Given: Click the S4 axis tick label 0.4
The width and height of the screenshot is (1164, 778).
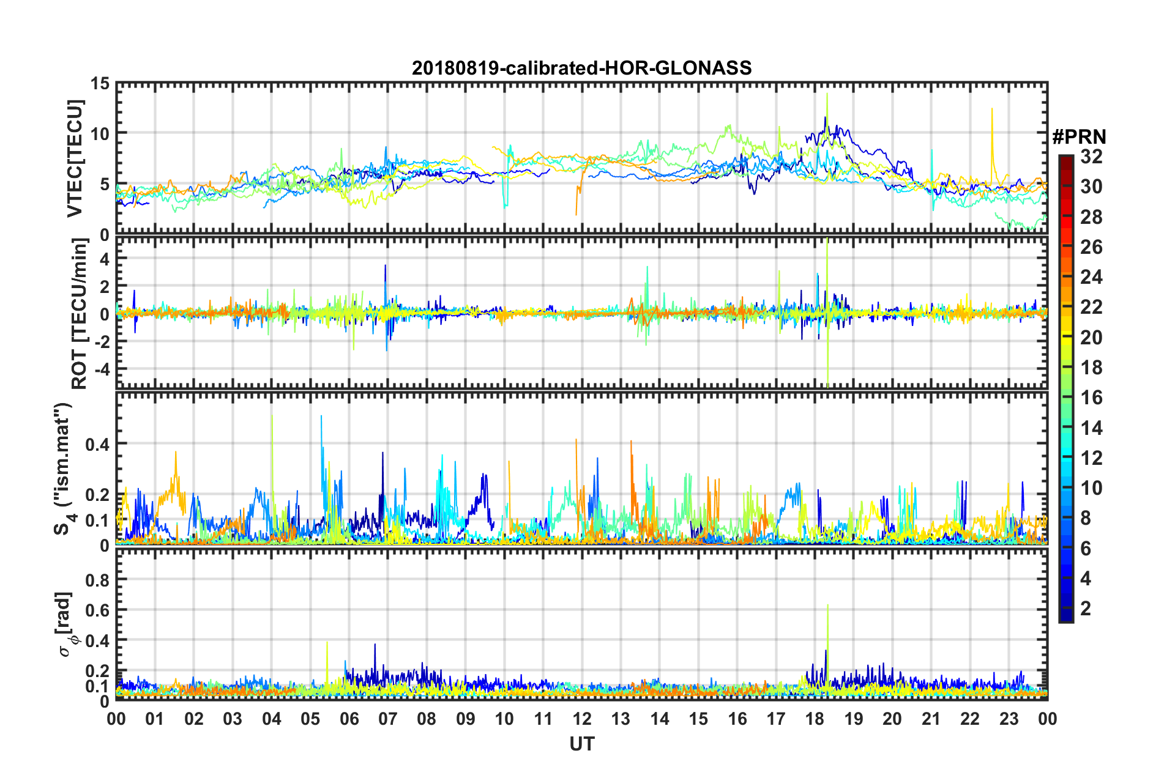Looking at the screenshot, I should 97,444.
